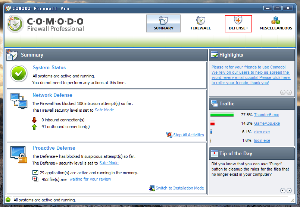The height and width of the screenshot is (207, 300).
Task: Click the Proactive Defense locked monitor icon
Action: pos(19,155)
